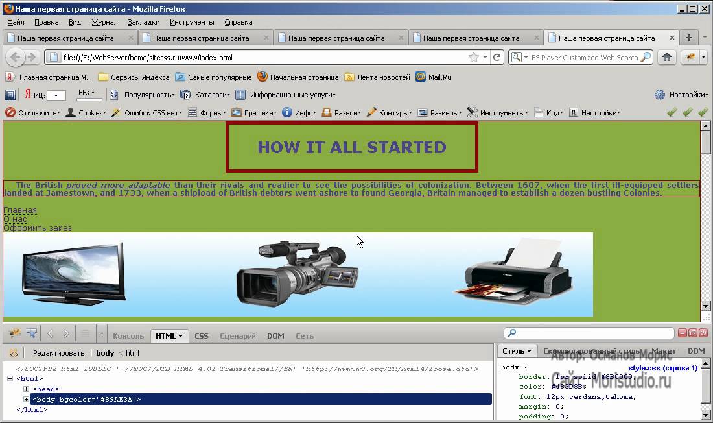Open Информационные услуги dropdown
Screen dimensions: 713x423
[x=286, y=95]
